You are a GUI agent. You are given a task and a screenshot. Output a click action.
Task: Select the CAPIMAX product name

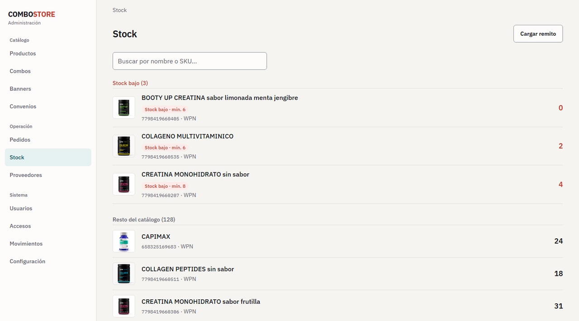[x=156, y=237]
